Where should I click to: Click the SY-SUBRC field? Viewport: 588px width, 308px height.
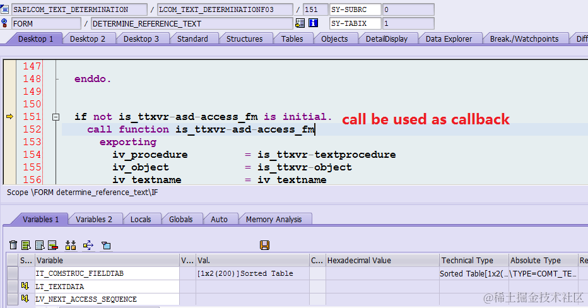(x=355, y=9)
